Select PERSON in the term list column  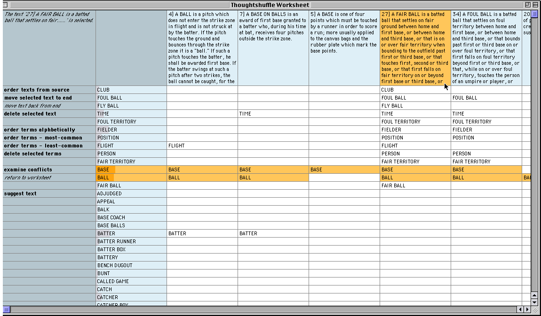pos(131,154)
